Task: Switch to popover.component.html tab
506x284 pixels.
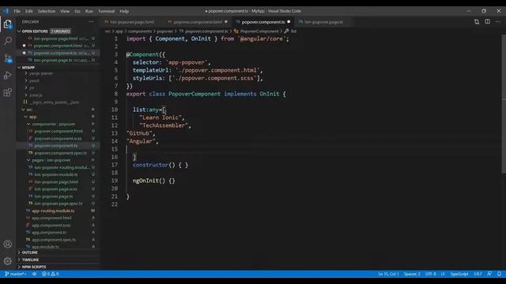Action: [x=198, y=22]
